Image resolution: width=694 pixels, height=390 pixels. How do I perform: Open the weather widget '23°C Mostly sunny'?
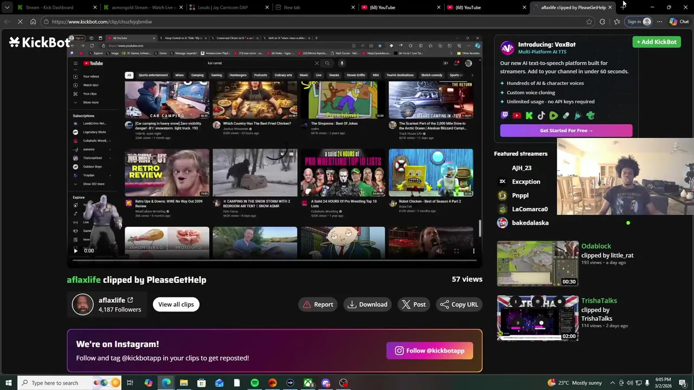pos(575,383)
